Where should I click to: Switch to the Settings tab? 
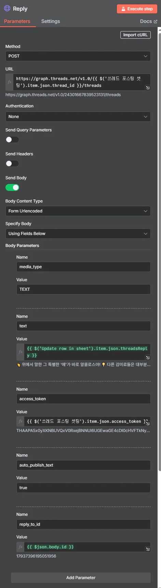click(x=51, y=21)
